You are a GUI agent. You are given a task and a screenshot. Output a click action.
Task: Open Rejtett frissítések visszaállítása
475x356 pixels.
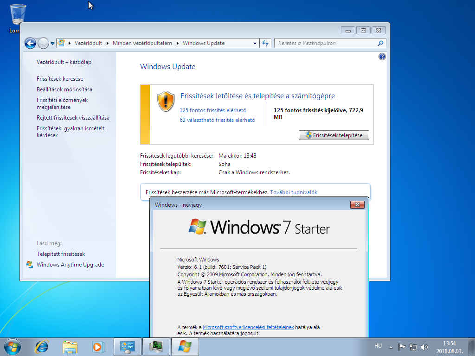(73, 118)
